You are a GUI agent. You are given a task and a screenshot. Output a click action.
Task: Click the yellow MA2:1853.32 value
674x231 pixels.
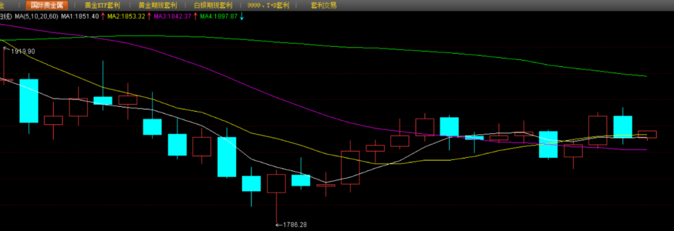tap(126, 16)
